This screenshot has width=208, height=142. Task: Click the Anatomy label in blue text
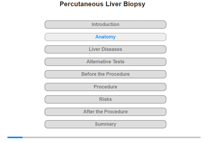click(105, 37)
